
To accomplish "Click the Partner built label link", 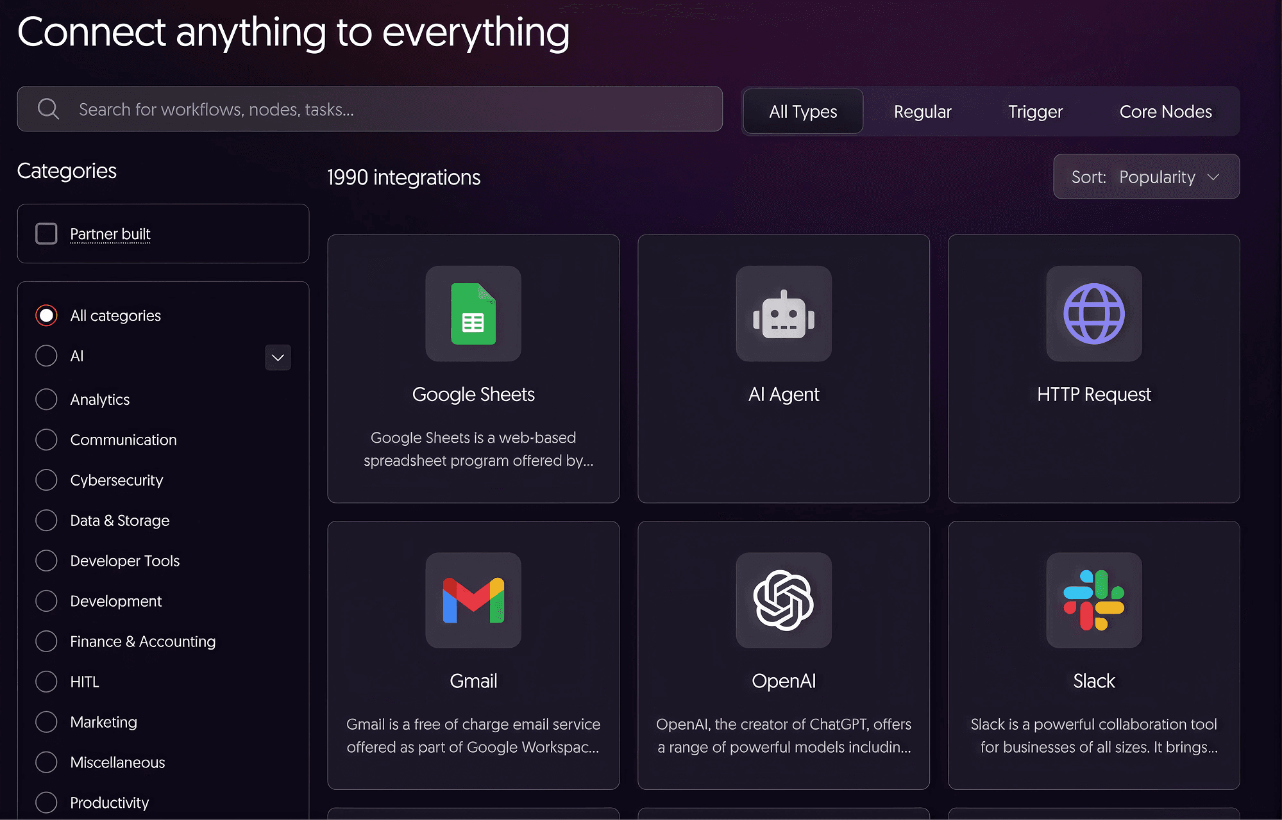I will tap(110, 234).
